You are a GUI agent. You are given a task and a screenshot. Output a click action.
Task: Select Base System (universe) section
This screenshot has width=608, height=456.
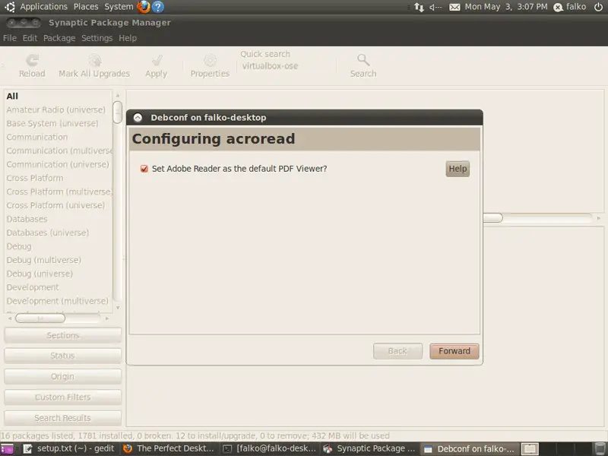59,123
